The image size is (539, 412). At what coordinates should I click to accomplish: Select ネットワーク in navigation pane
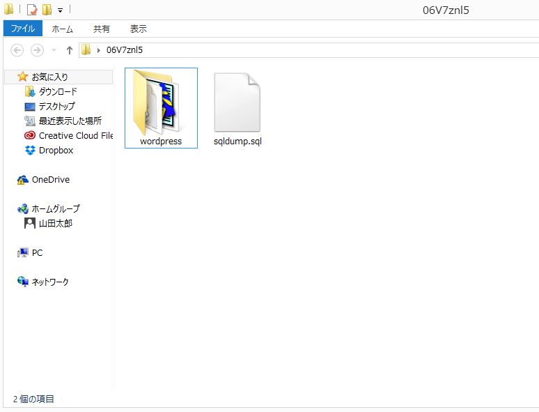click(x=50, y=282)
